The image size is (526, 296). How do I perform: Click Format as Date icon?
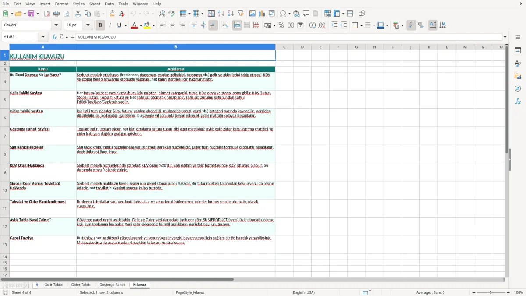point(301,25)
